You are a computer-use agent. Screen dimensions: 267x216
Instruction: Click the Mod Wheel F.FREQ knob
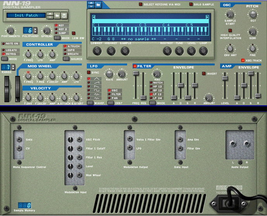pos(28,76)
